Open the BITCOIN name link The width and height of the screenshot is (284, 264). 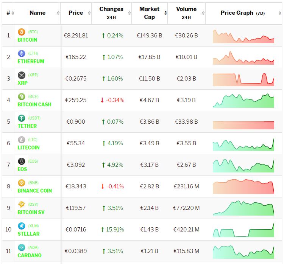click(x=27, y=40)
